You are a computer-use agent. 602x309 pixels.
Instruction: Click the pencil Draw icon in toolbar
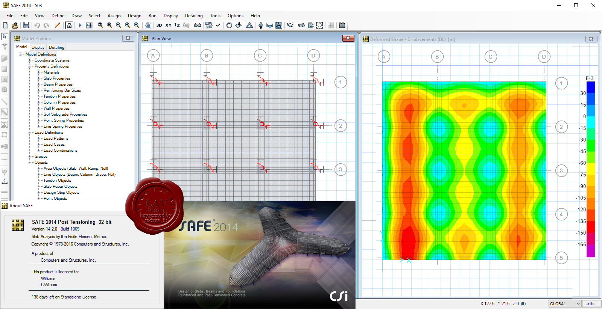58,25
